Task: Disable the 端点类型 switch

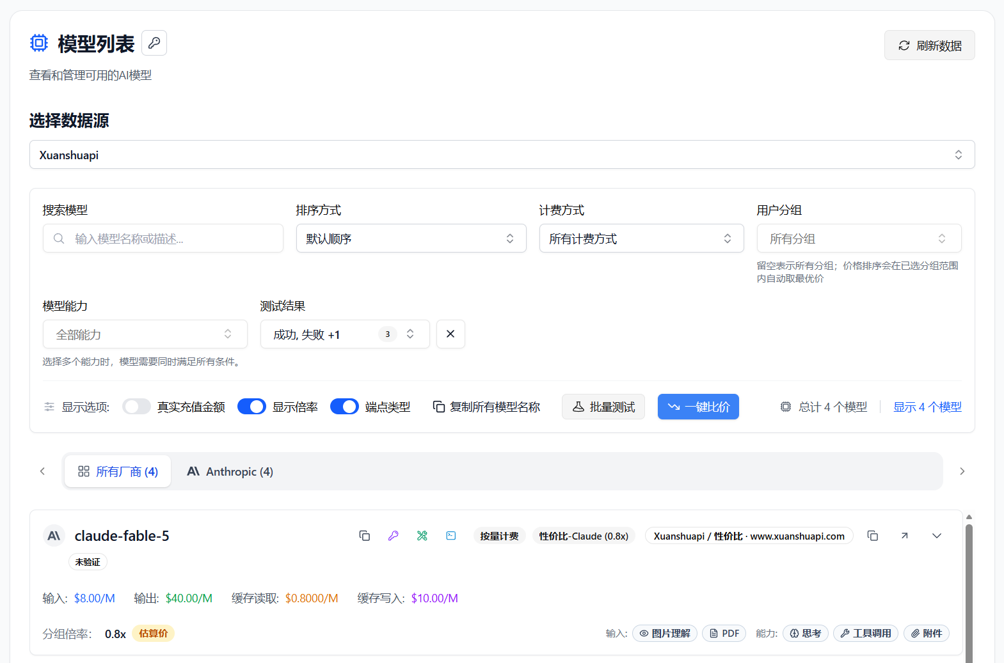Action: (344, 407)
